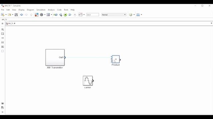Click the simulation stop time field
This screenshot has height=119, width=213.
(x=93, y=15)
